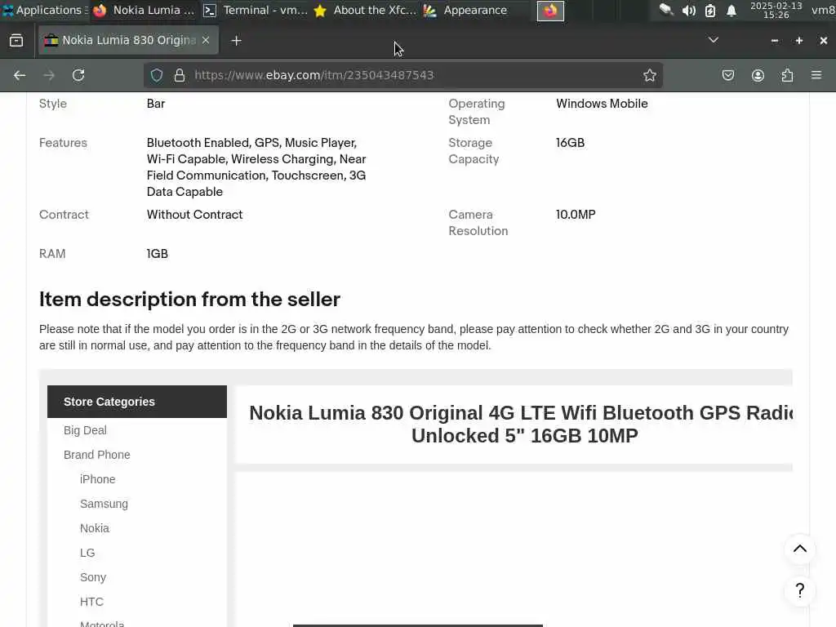The image size is (836, 627).
Task: Click the 'Windows Mobile' operating system value
Action: tap(602, 104)
